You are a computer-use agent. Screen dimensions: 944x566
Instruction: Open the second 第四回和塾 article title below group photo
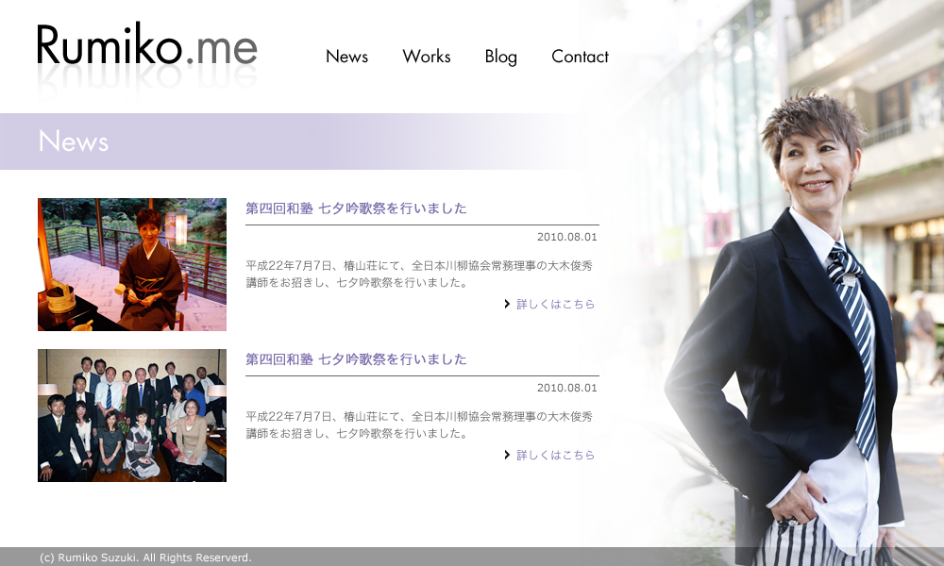pyautogui.click(x=356, y=359)
